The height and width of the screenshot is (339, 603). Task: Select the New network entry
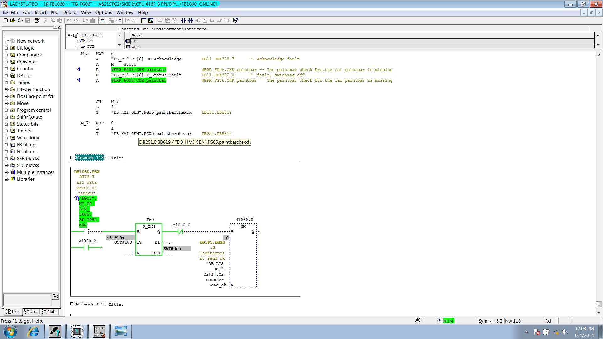point(30,41)
